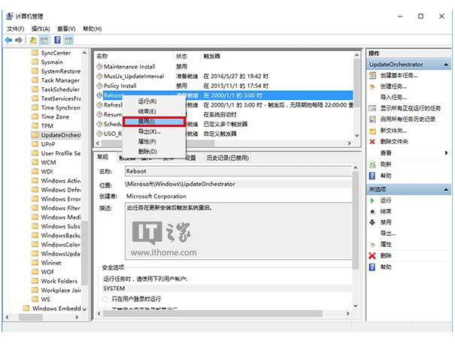Viewport: 455px width, 347px height.
Task: Switch to the 历史记录(已禁用) tab
Action: tap(228, 158)
